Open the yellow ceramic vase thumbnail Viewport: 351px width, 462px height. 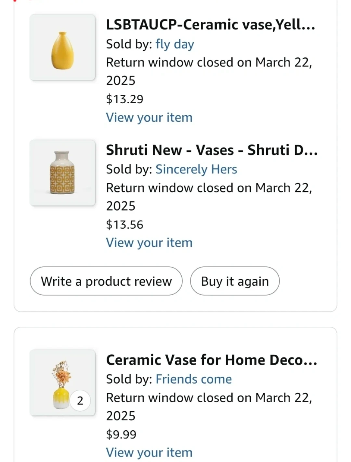pyautogui.click(x=62, y=48)
